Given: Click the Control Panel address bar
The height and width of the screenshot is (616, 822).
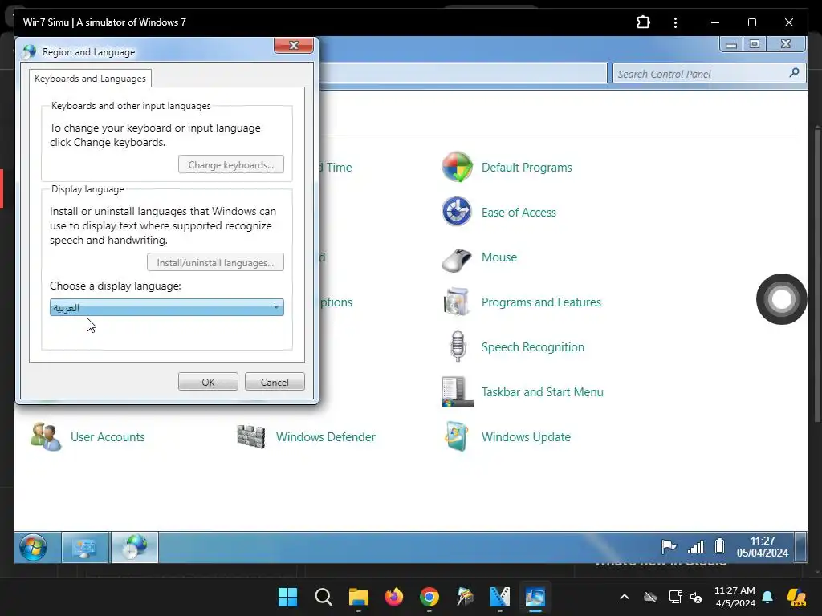Looking at the screenshot, I should [x=463, y=73].
